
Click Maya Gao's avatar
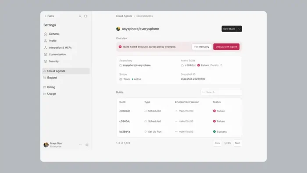[x=46, y=145]
